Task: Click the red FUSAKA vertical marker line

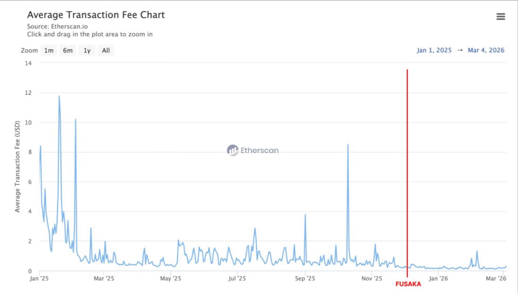Action: click(x=407, y=170)
